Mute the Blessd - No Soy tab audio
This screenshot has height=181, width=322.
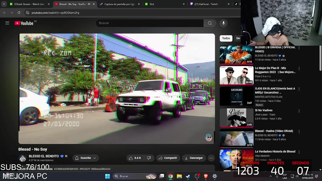89,4
